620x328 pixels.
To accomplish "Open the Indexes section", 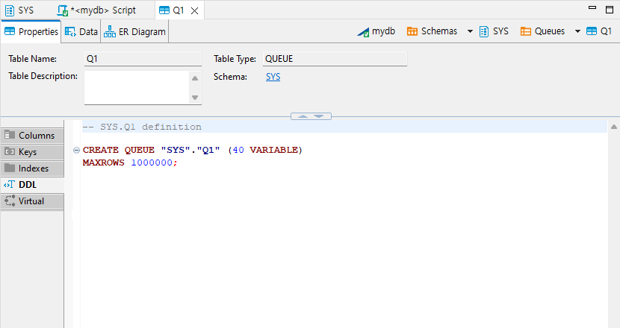I will [32, 168].
